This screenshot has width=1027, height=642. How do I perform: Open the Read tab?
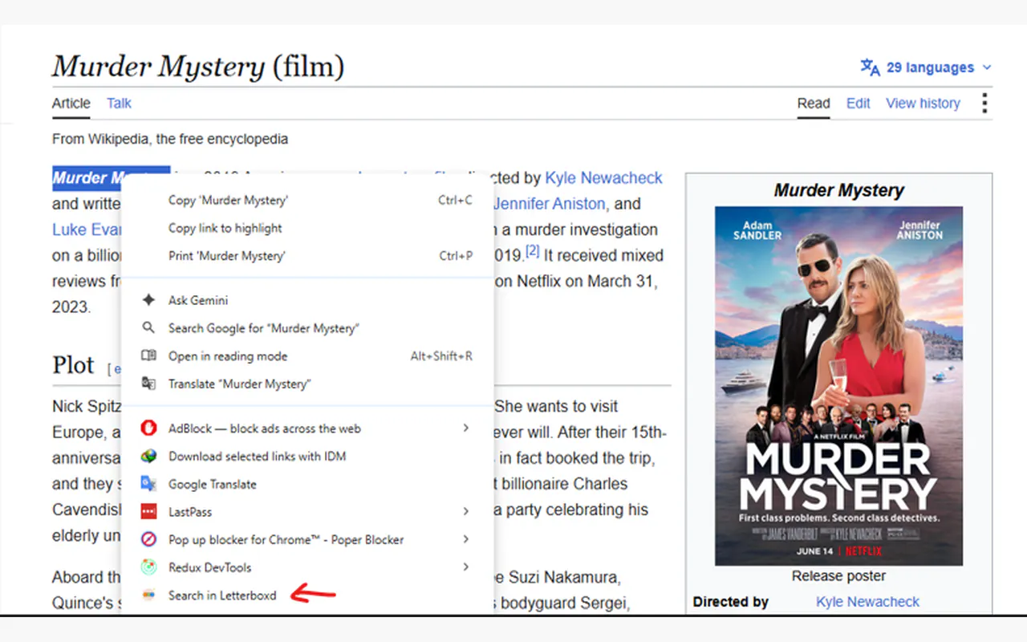(x=814, y=103)
